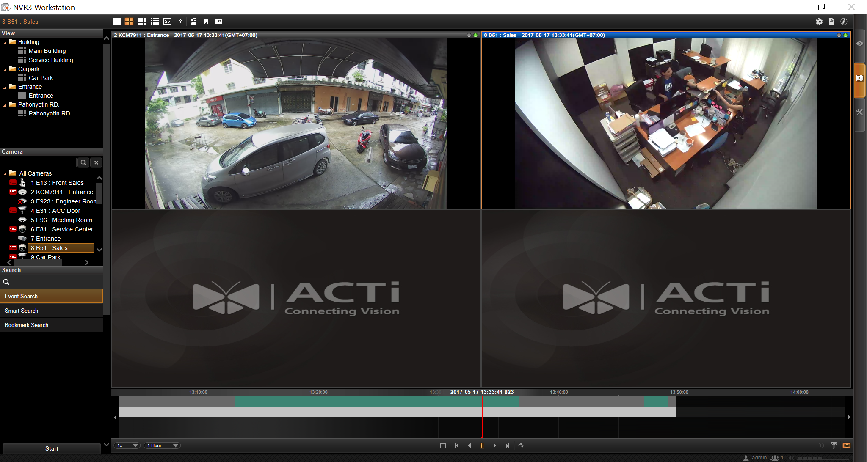Viewport: 867px width, 462px height.
Task: Collapse the Entrance folder in View
Action: 5,87
